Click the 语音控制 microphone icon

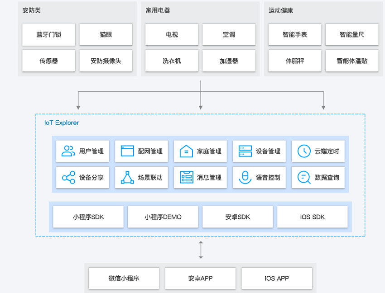click(245, 178)
